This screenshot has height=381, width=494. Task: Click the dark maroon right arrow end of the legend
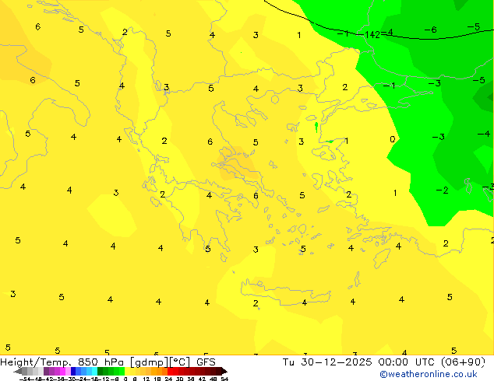pos(224,372)
